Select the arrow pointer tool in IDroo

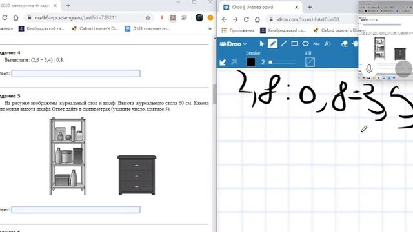click(x=262, y=44)
